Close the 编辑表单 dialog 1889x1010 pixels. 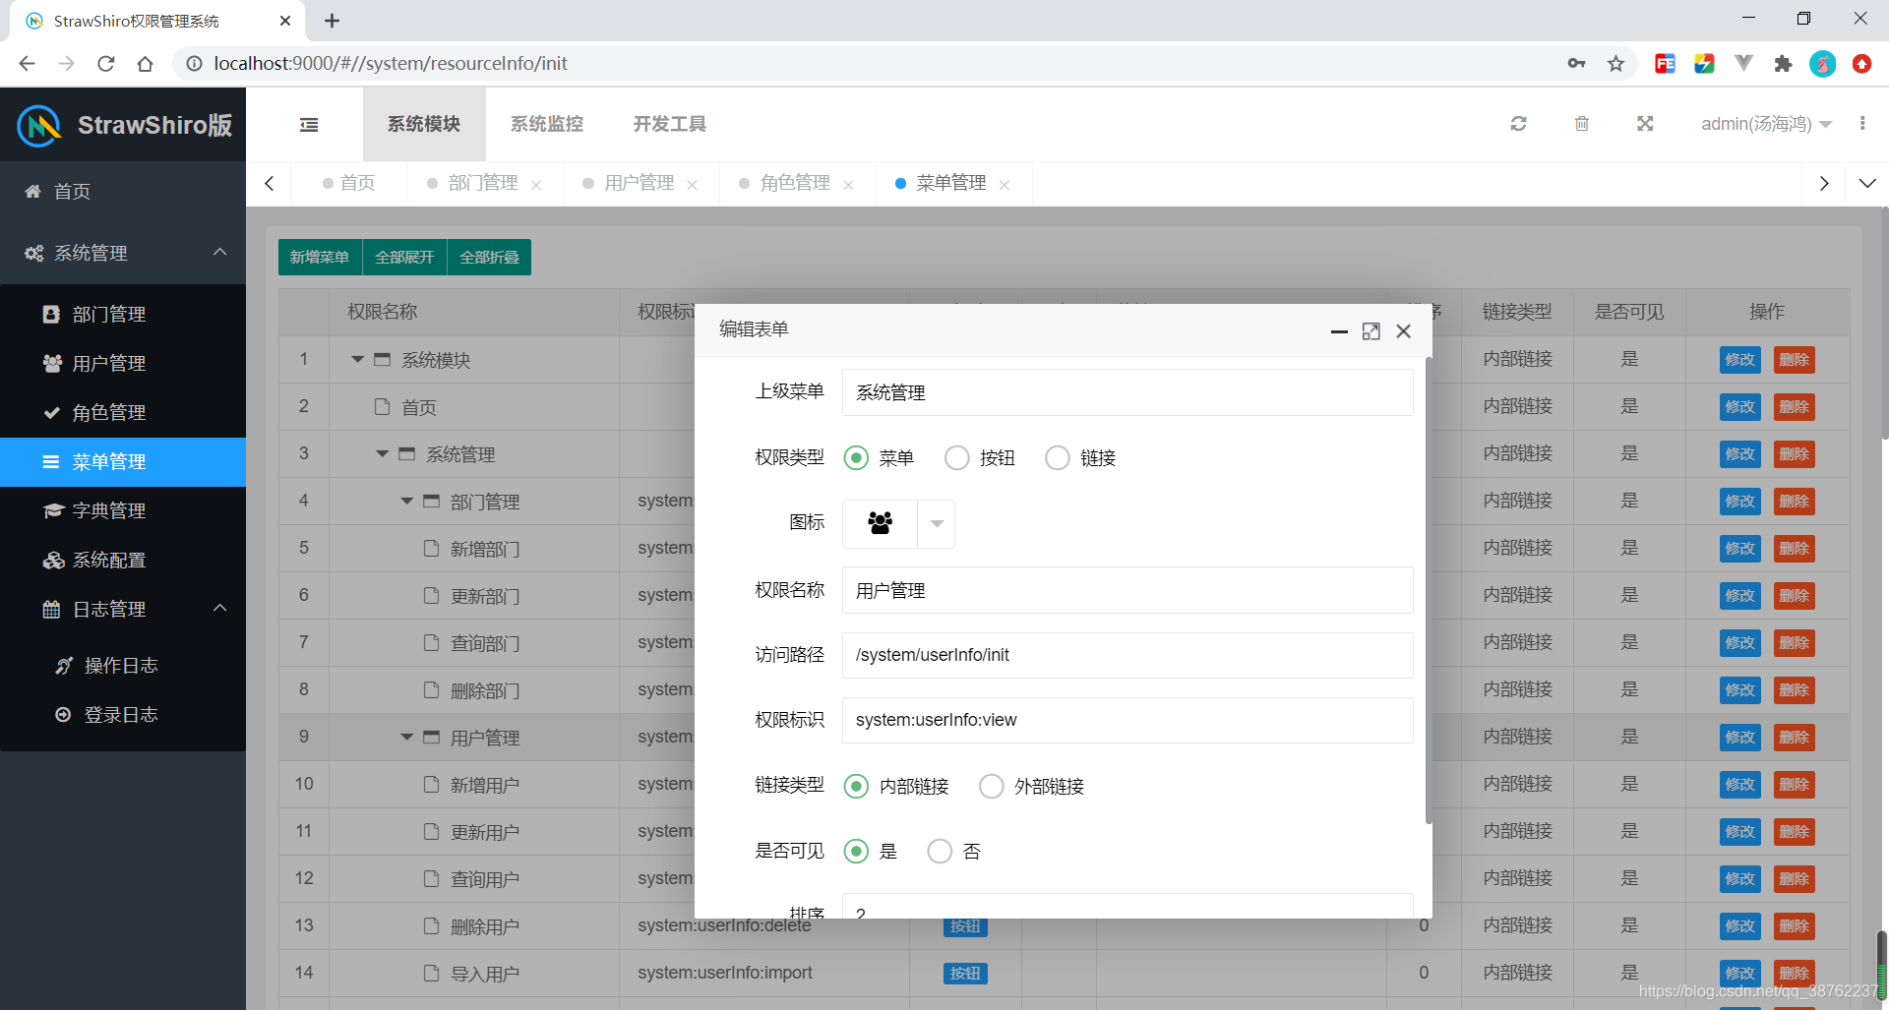1404,331
